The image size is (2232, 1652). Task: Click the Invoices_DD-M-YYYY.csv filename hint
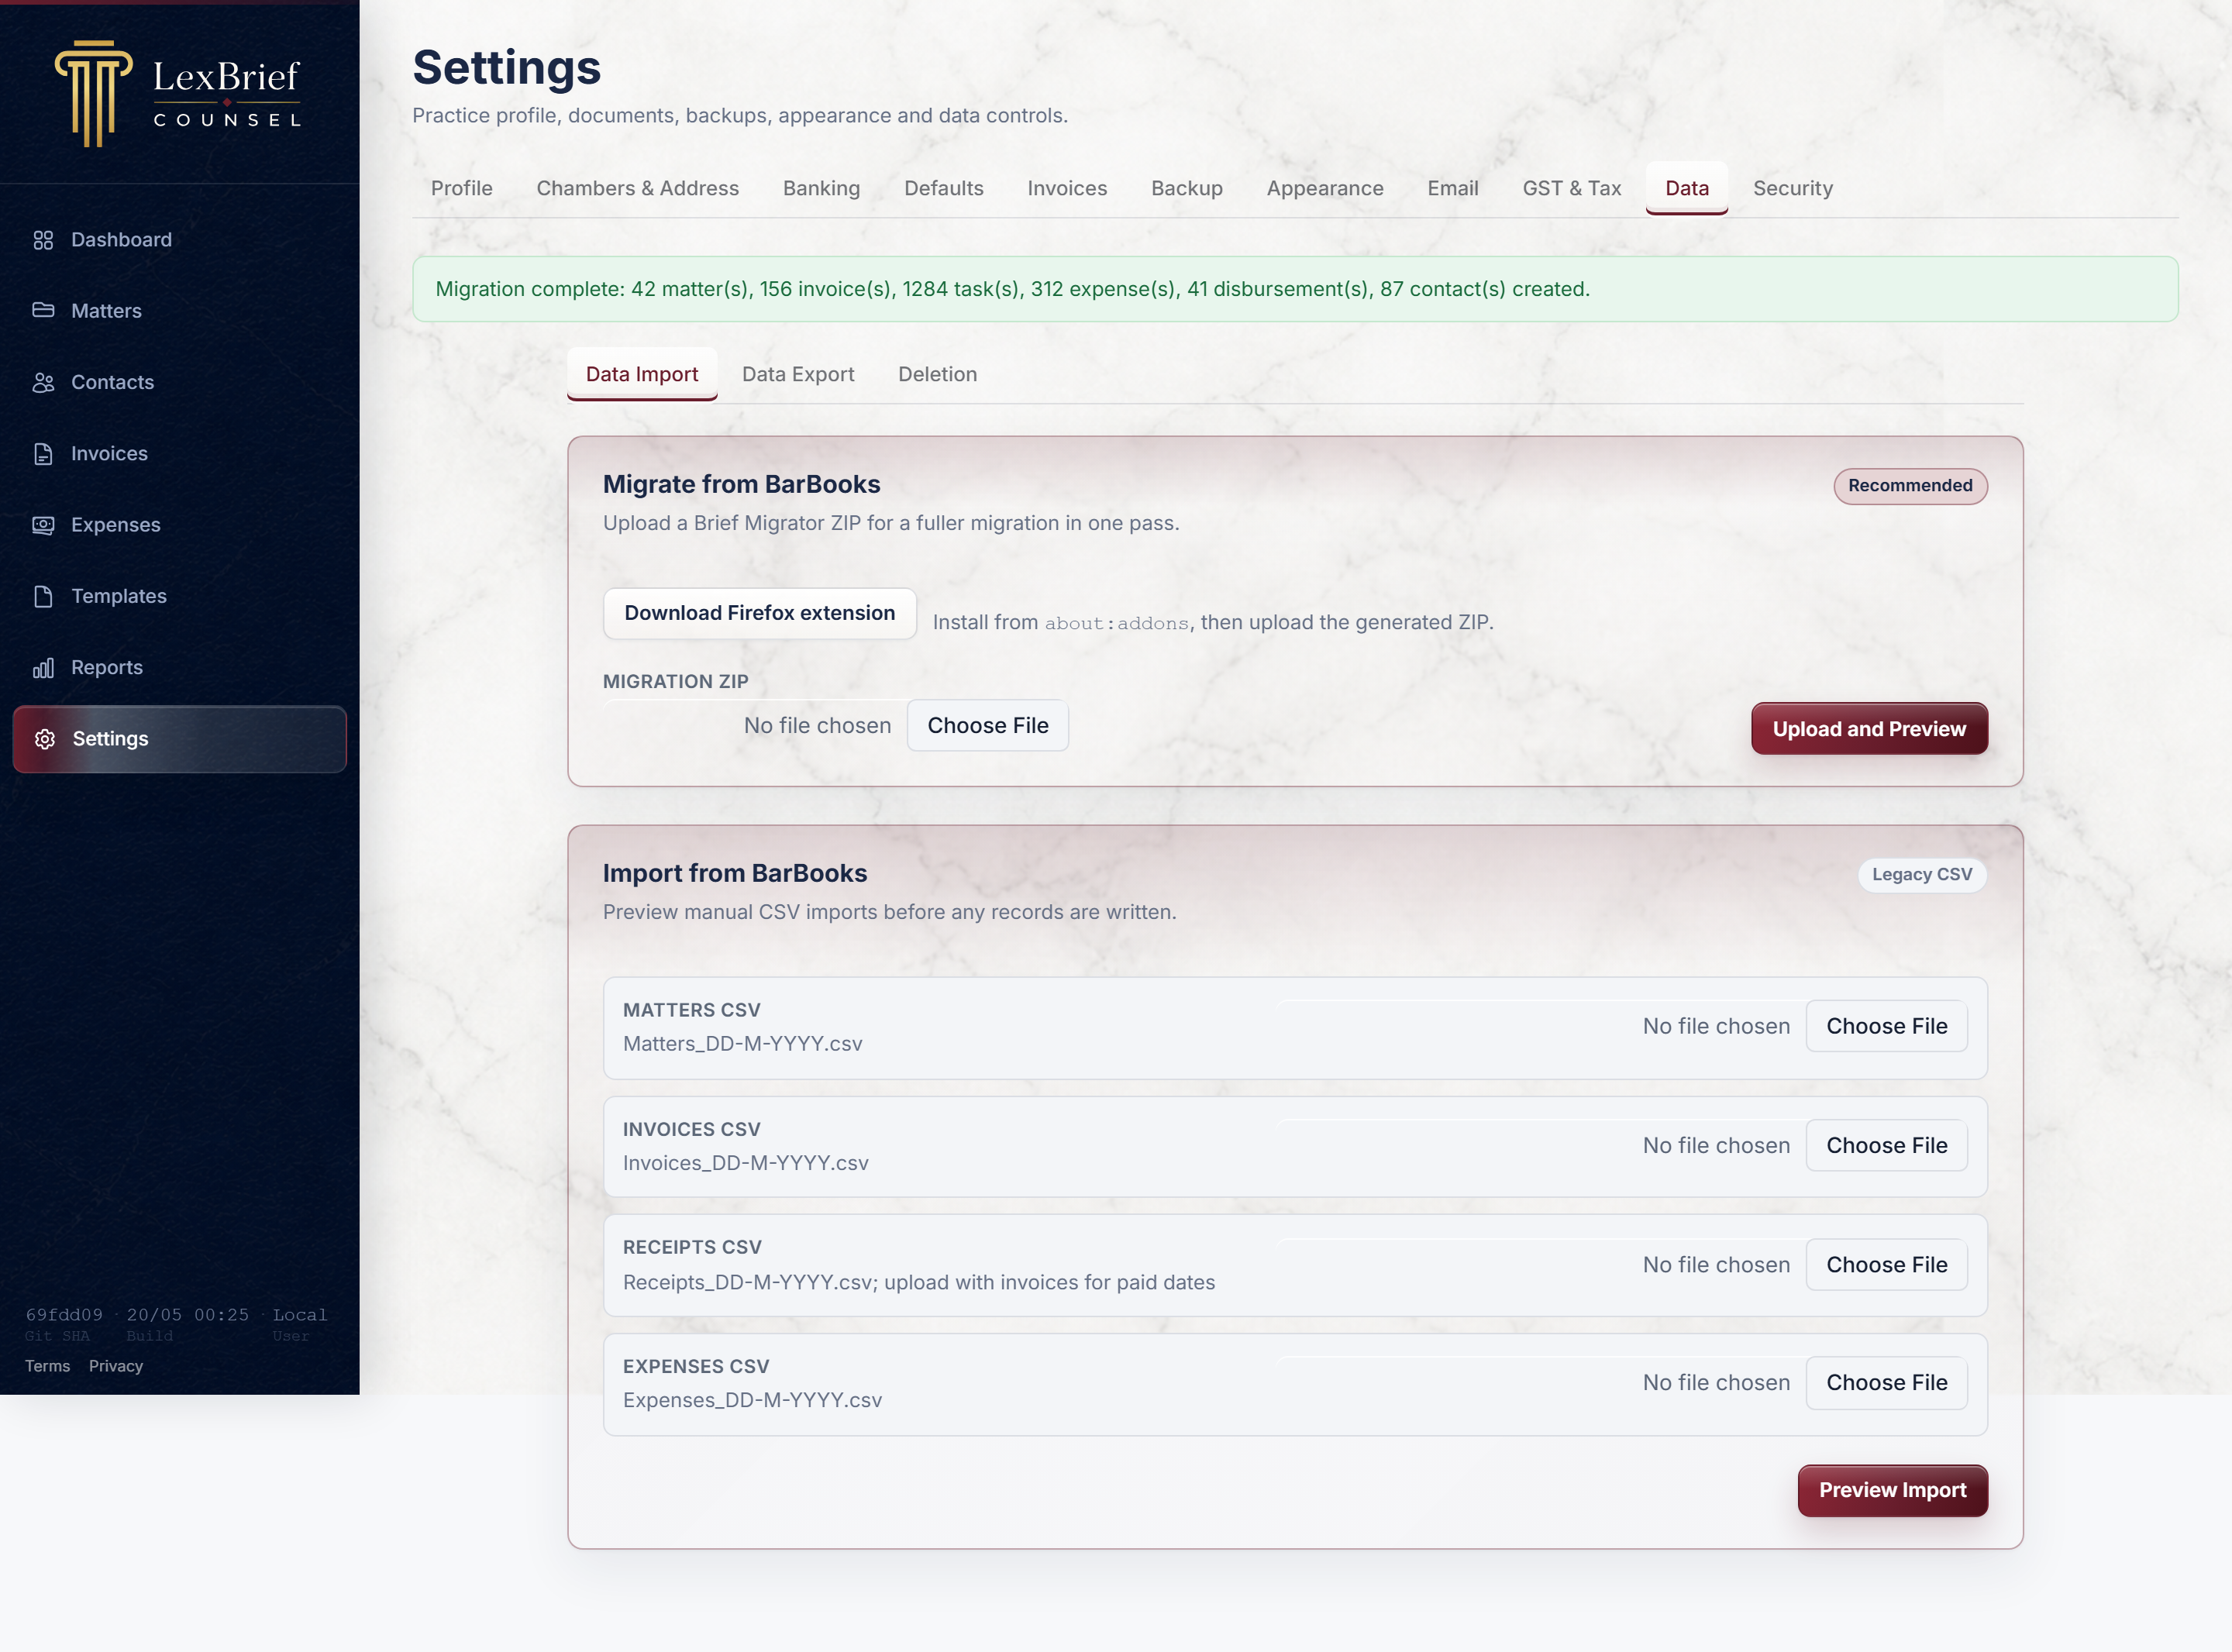[746, 1164]
